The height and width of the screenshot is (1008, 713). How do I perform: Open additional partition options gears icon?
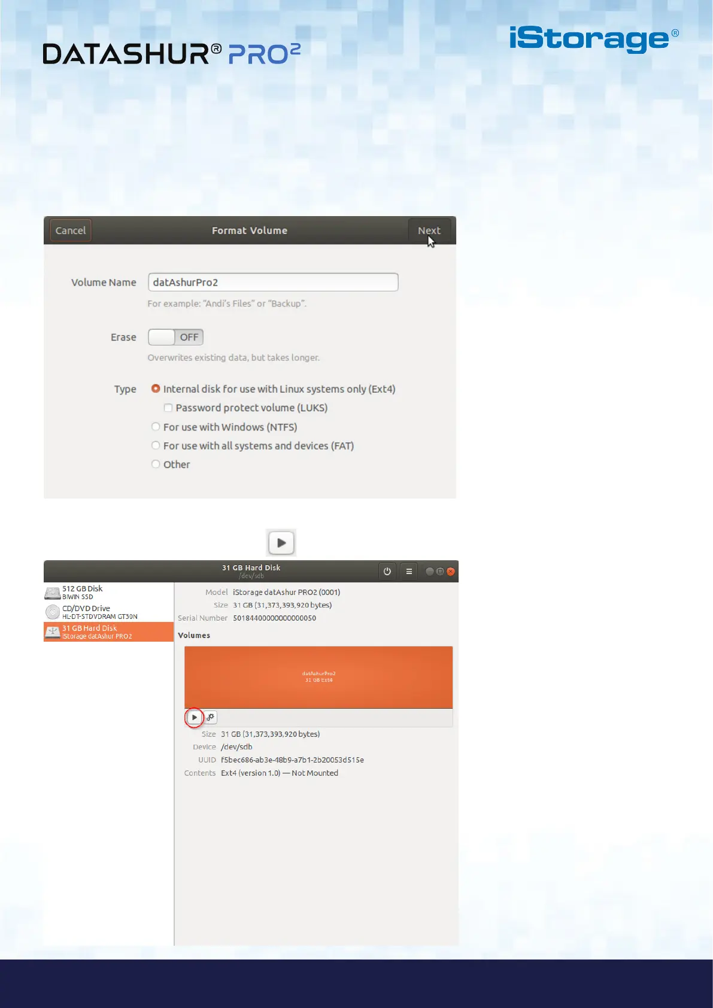(210, 717)
